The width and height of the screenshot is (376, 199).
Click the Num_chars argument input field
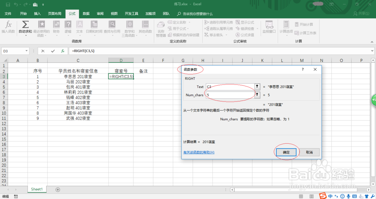coord(230,95)
